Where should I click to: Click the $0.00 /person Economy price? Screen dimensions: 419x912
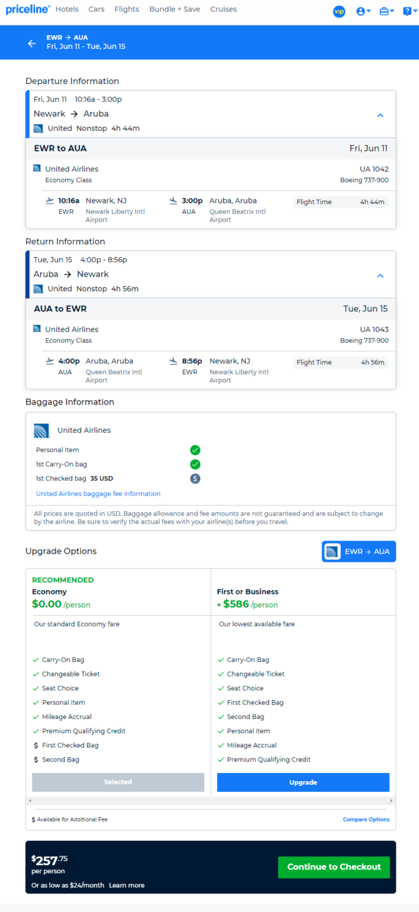[61, 604]
